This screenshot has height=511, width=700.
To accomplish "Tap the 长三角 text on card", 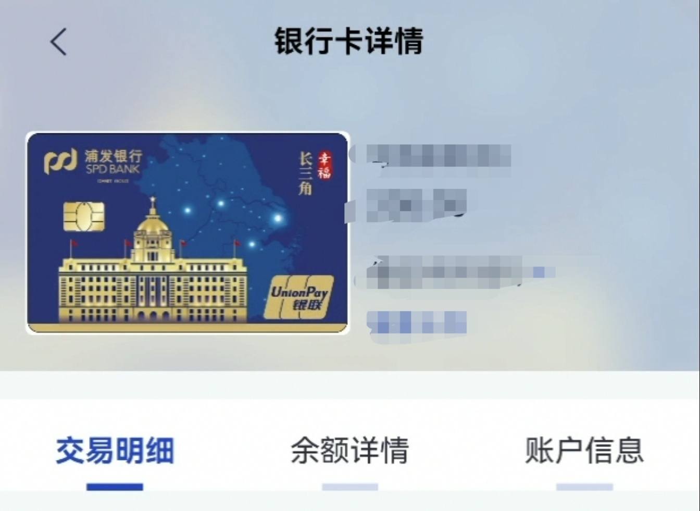I will (306, 173).
